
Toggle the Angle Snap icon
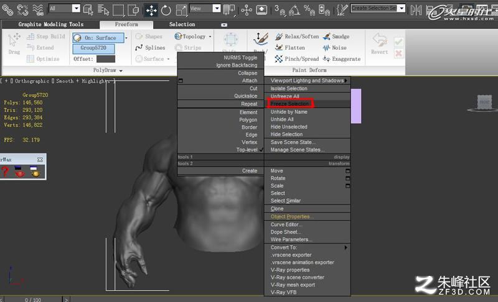pos(294,10)
